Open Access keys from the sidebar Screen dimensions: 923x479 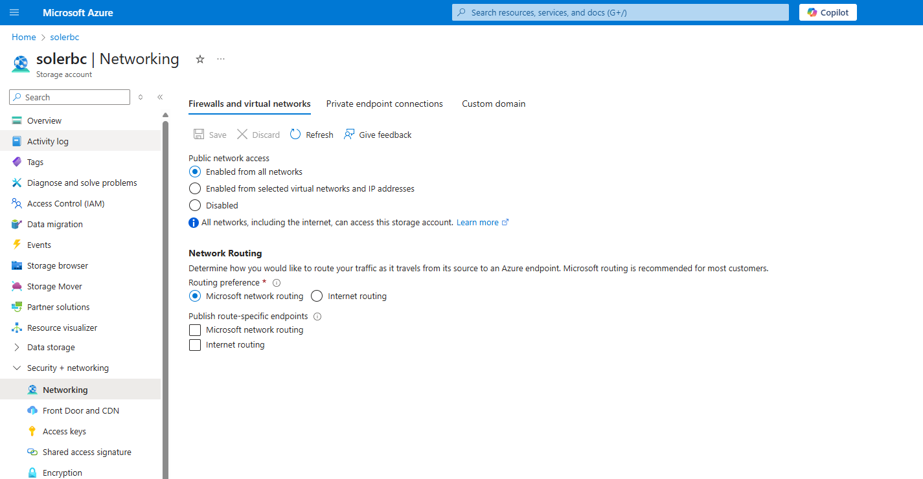coord(64,431)
